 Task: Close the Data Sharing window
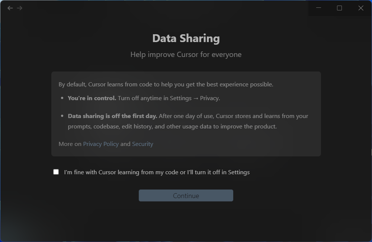pyautogui.click(x=360, y=8)
